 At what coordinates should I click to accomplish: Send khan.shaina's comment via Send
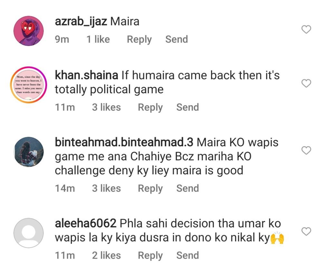(188, 107)
